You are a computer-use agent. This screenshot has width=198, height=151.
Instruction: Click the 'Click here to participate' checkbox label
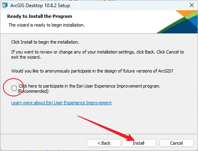tap(89, 86)
